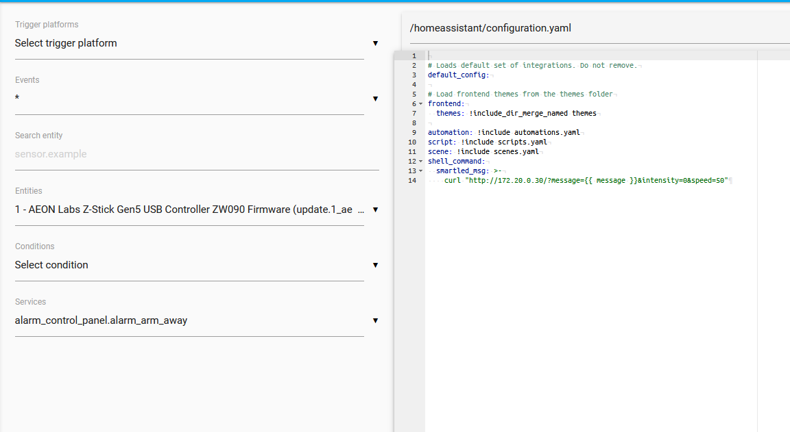Click the Search entity input field
The width and height of the screenshot is (790, 432).
click(196, 154)
